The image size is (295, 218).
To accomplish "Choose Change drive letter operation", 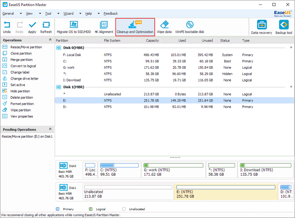I will click(21, 79).
